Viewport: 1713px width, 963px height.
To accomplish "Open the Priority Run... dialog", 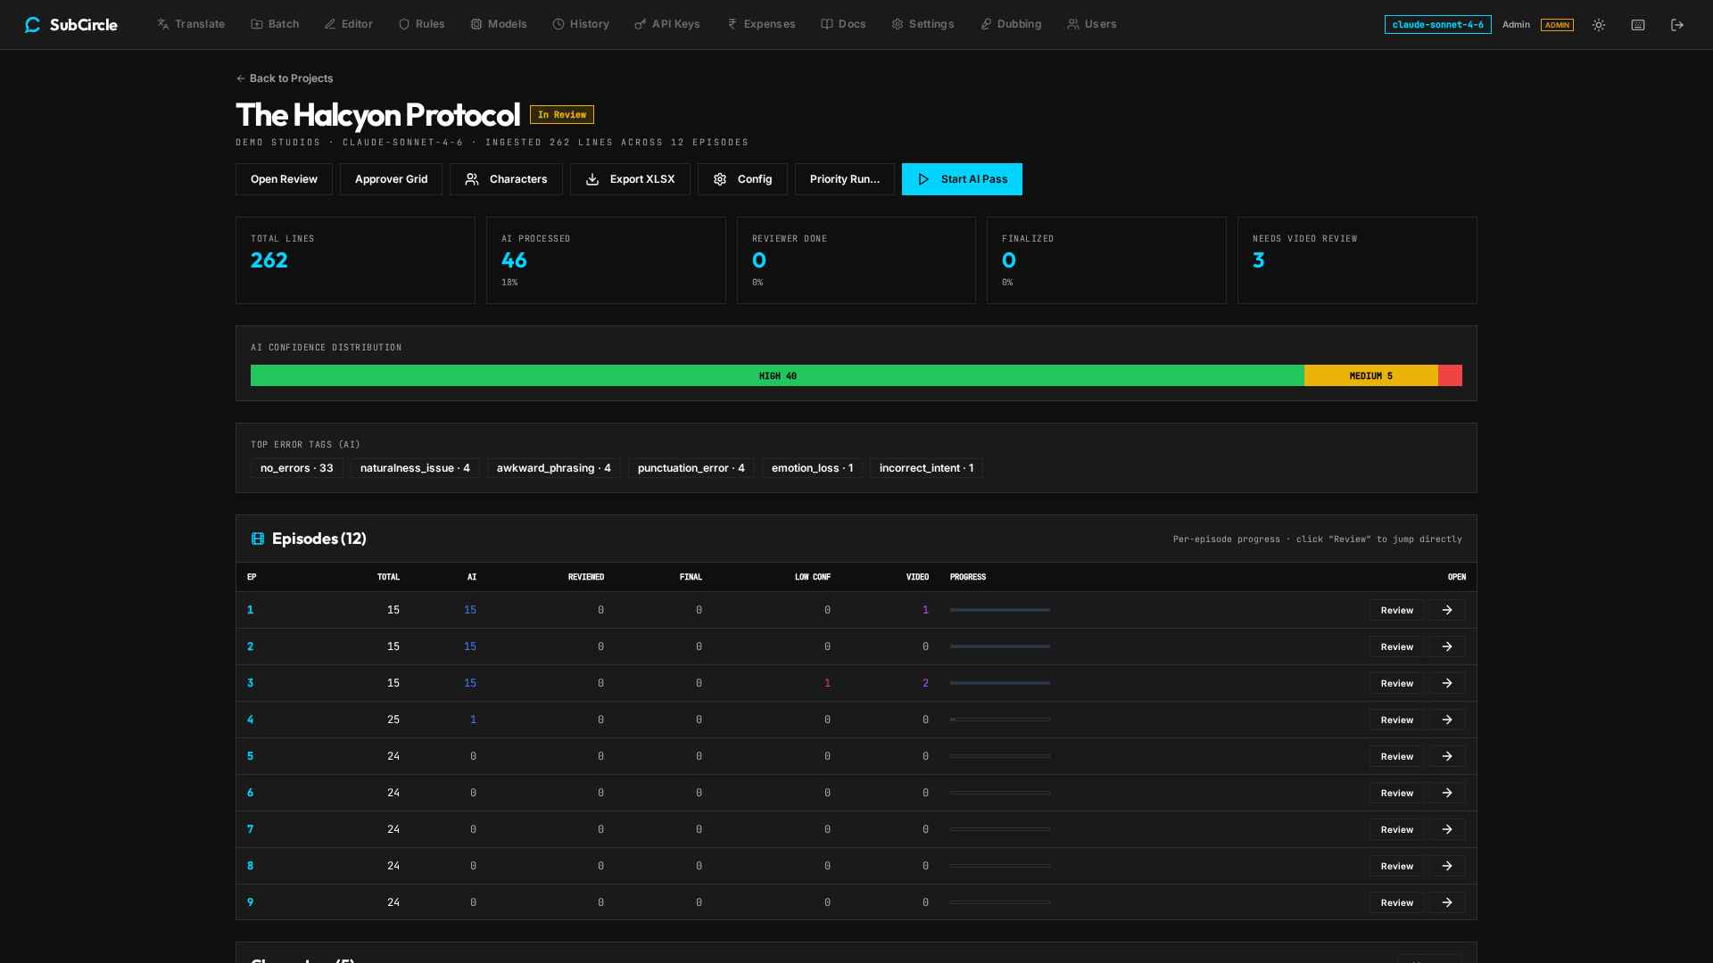I will (845, 179).
